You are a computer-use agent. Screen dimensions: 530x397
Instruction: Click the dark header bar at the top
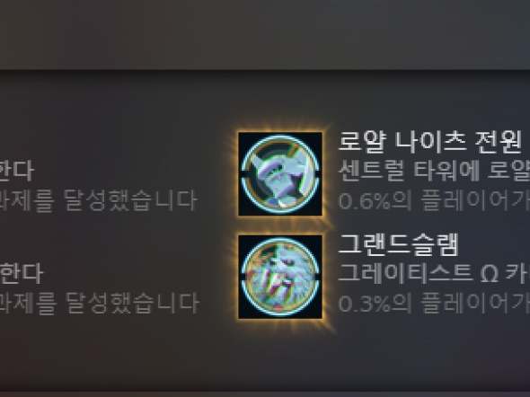pos(265,34)
